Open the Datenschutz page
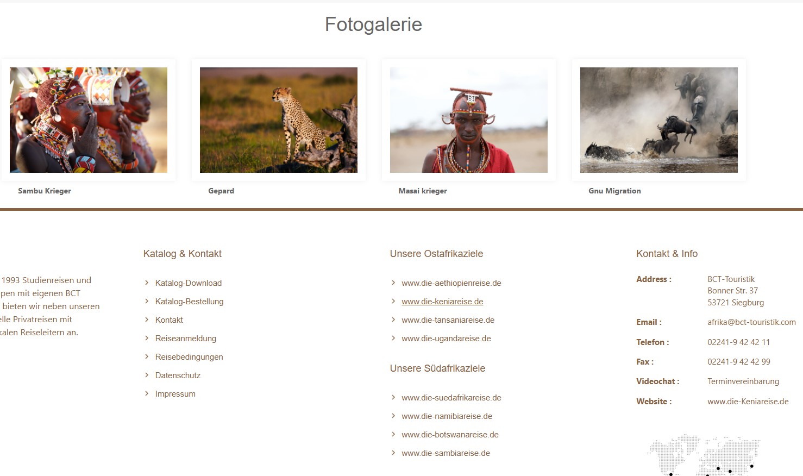803x476 pixels. point(178,375)
